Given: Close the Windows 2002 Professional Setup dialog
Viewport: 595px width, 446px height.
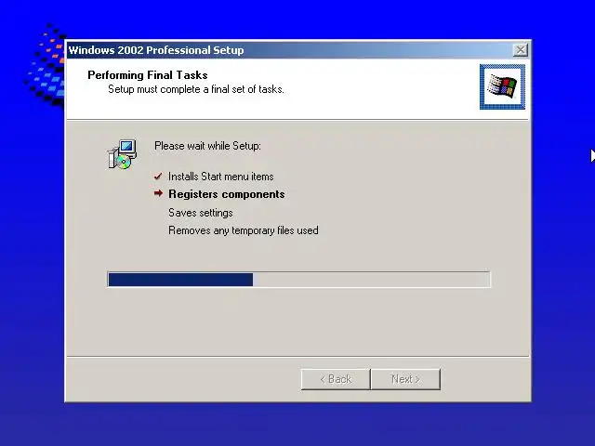Looking at the screenshot, I should pos(521,50).
